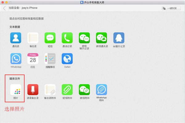
Task: Select the 备忘录 notes icon
Action: pos(33,38)
